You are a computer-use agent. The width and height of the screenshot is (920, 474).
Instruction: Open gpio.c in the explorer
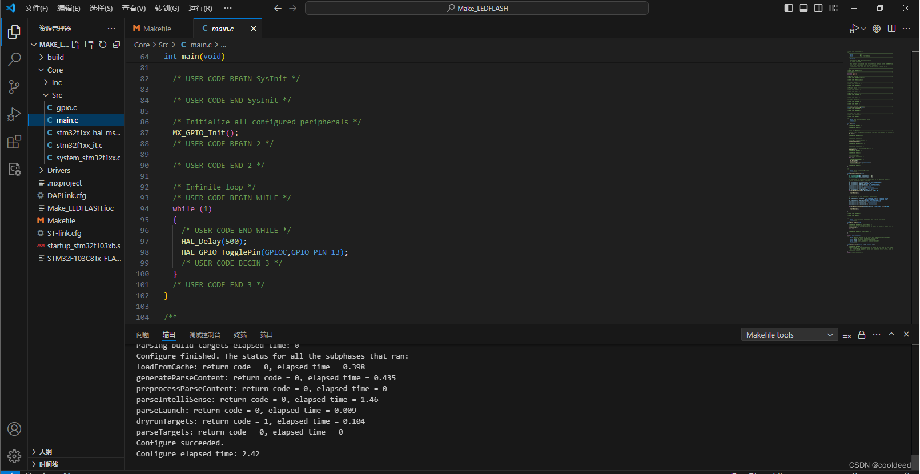[77, 107]
